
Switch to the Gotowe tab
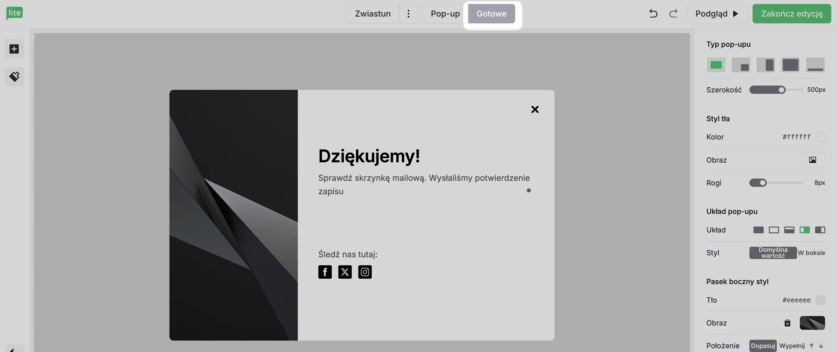coord(491,14)
